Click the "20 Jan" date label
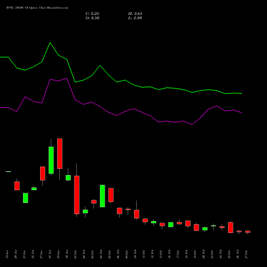The image size is (267, 267). click(15, 254)
